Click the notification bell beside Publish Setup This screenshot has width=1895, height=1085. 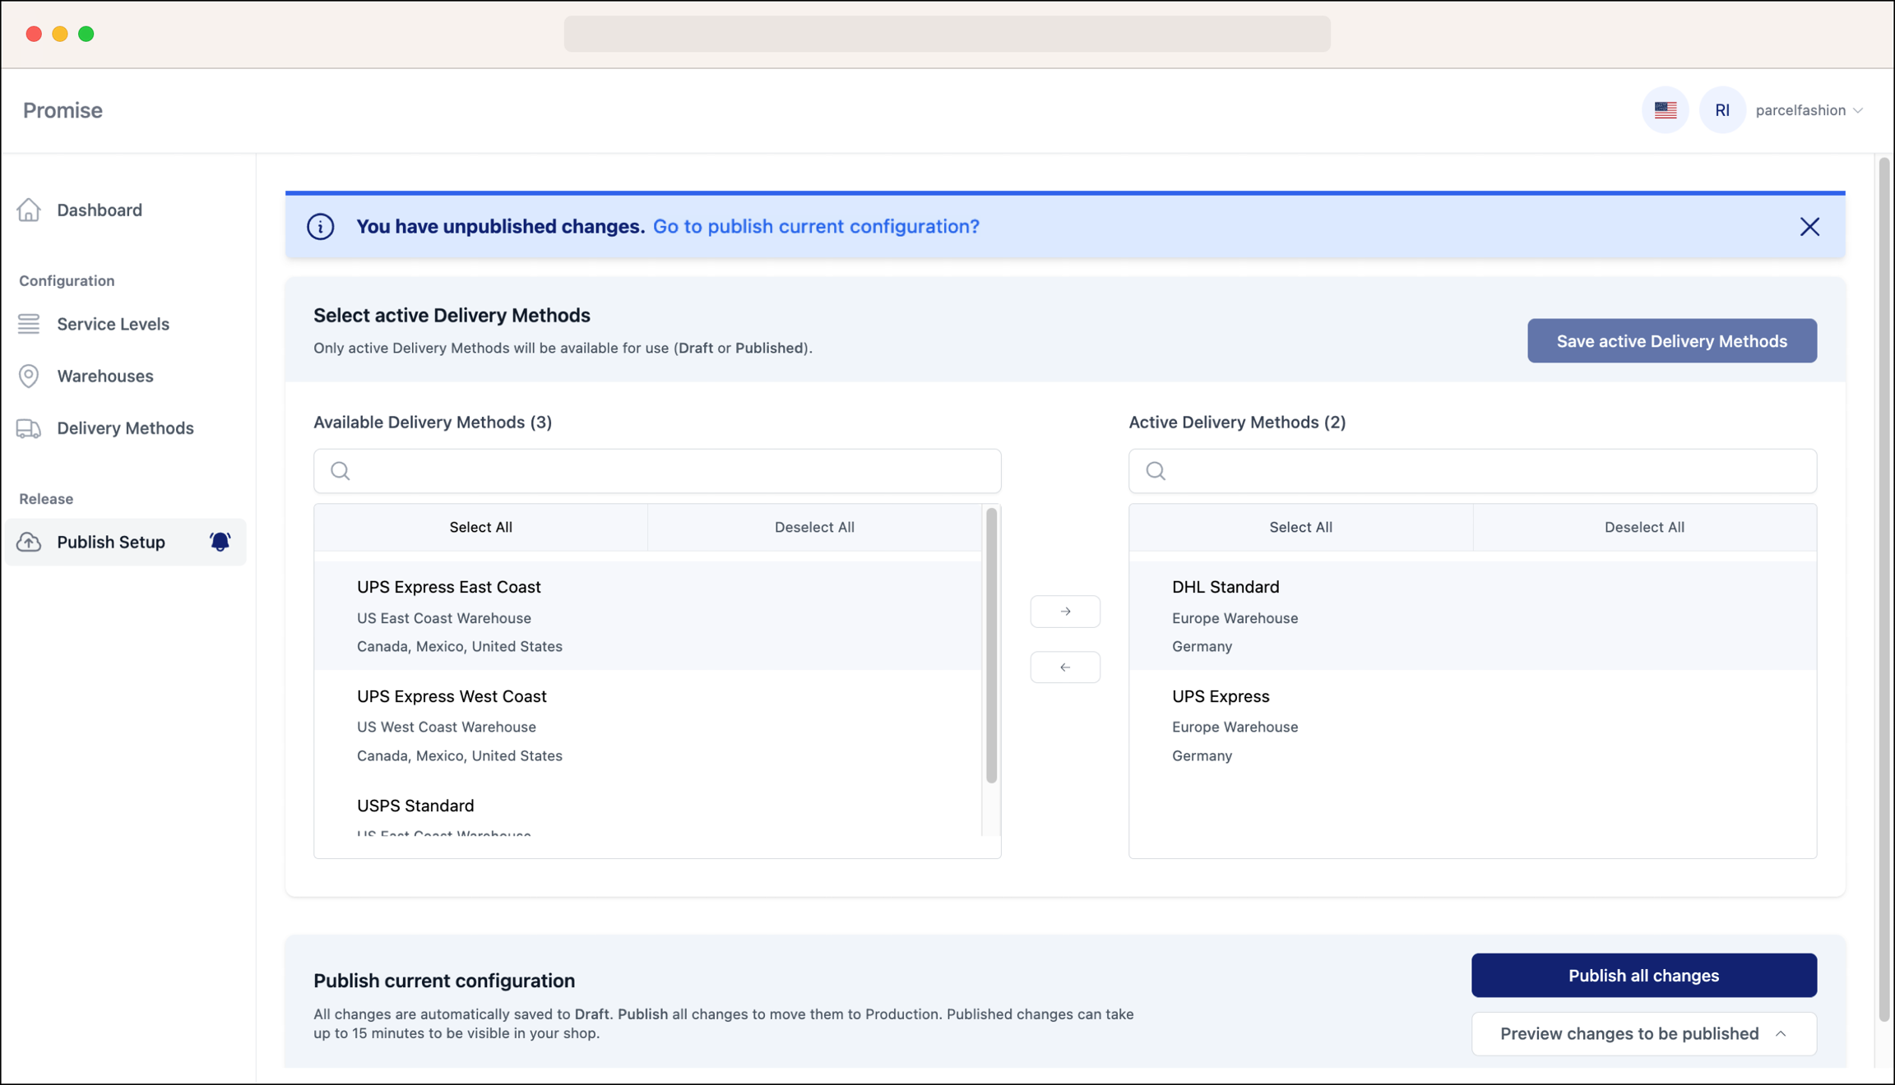pos(220,542)
